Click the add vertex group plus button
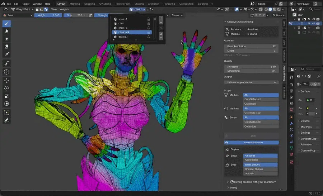 tap(161, 18)
